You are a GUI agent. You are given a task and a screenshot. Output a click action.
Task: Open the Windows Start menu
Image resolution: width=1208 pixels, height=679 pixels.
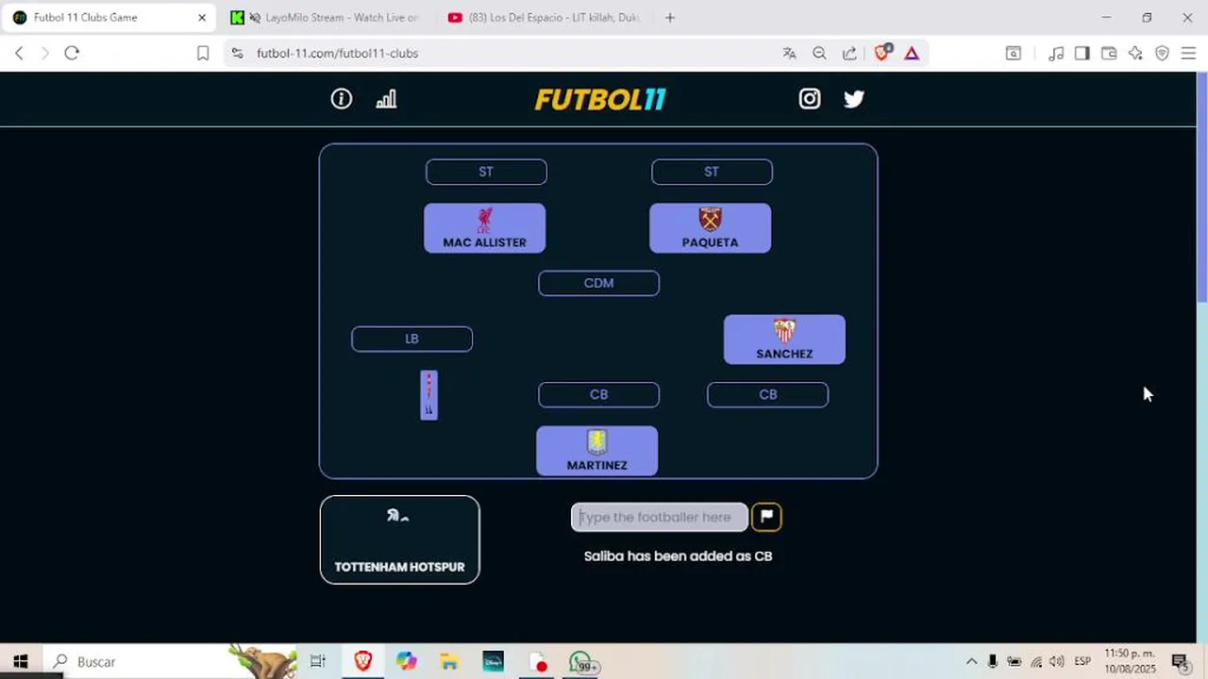(x=21, y=661)
